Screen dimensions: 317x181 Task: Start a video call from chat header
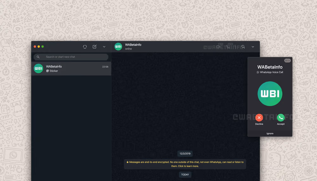pyautogui.click(x=218, y=47)
